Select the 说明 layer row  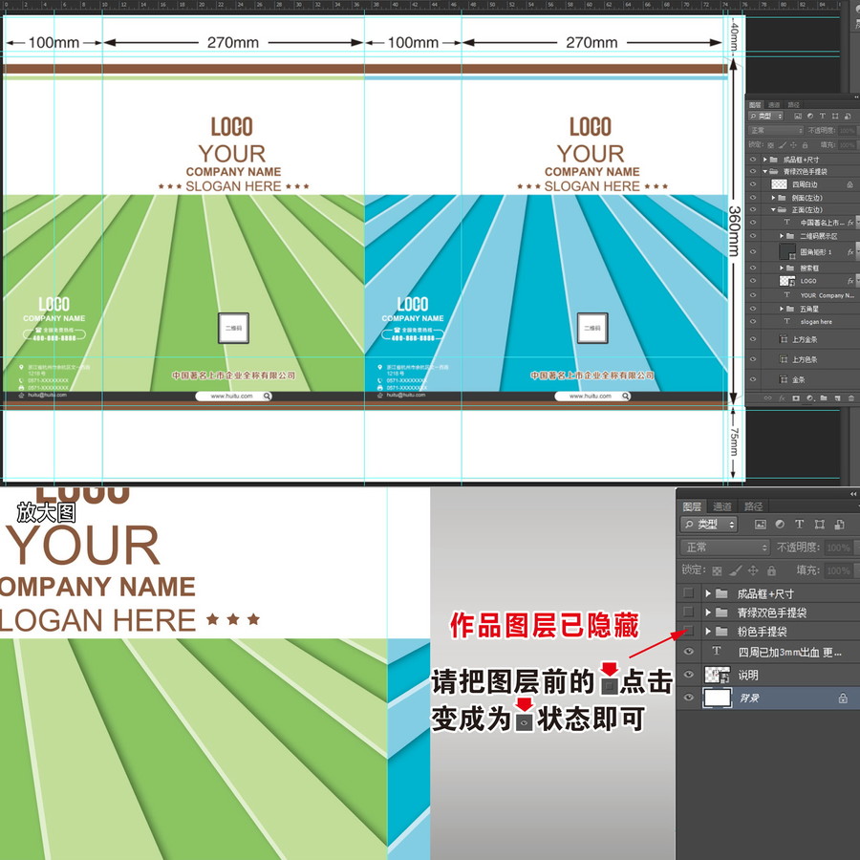pyautogui.click(x=768, y=676)
